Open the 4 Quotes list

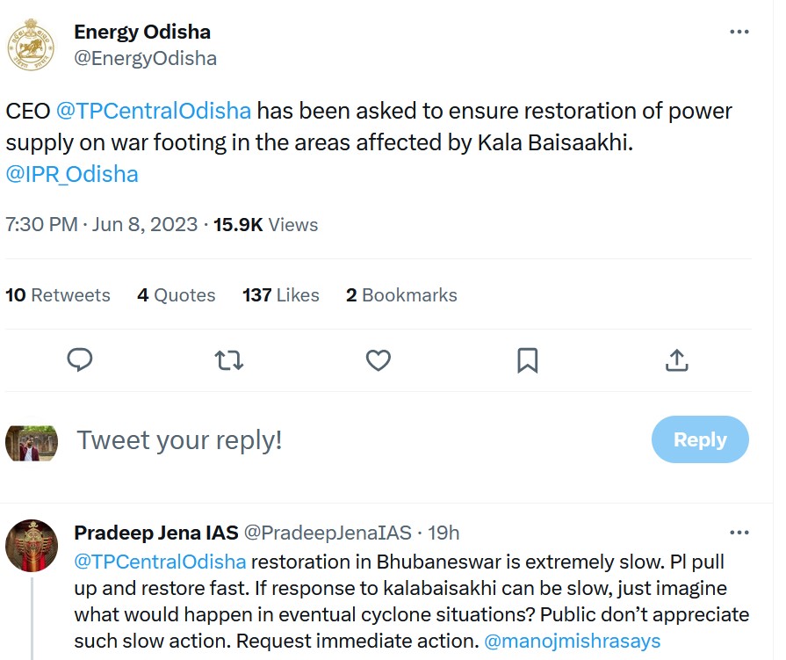click(x=176, y=295)
